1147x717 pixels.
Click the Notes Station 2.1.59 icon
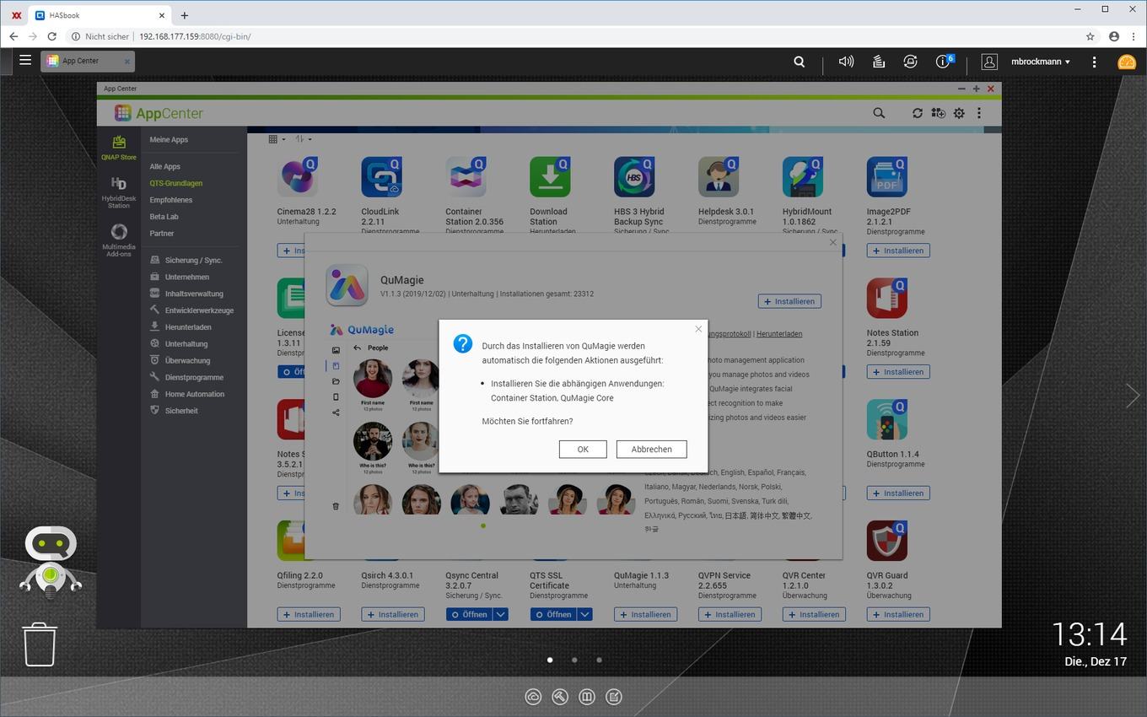887,299
